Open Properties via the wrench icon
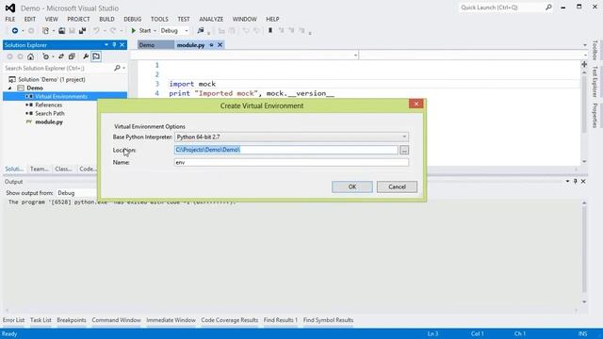This screenshot has height=339, width=603. click(x=86, y=56)
